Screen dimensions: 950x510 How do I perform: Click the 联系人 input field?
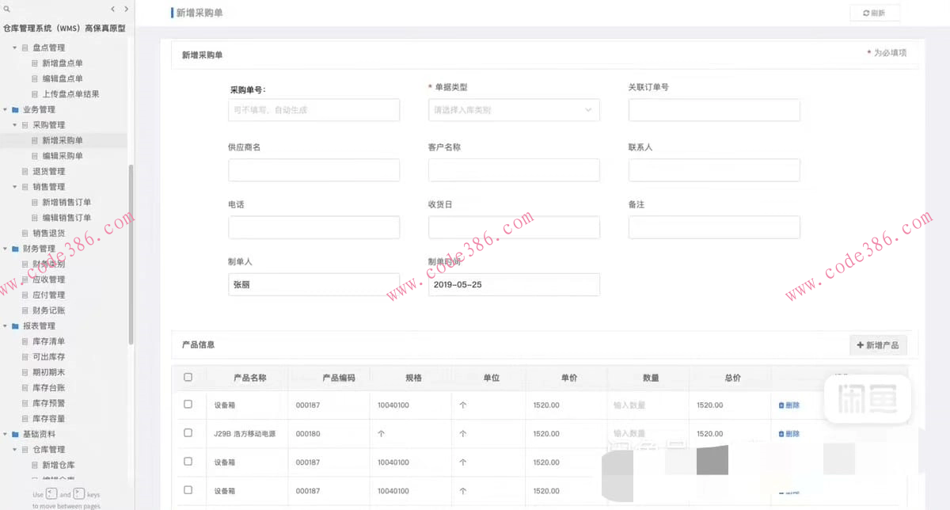tap(714, 170)
